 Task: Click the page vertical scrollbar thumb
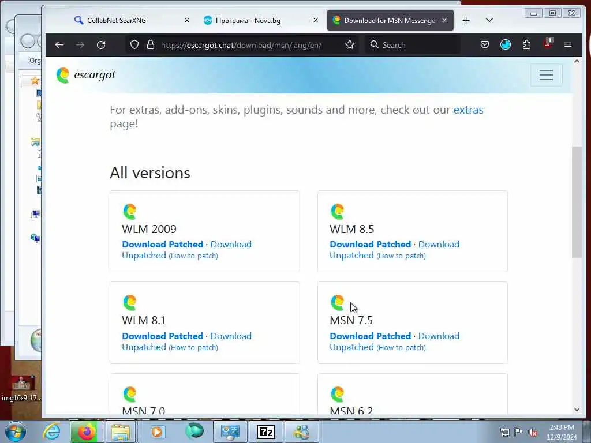[x=577, y=202]
